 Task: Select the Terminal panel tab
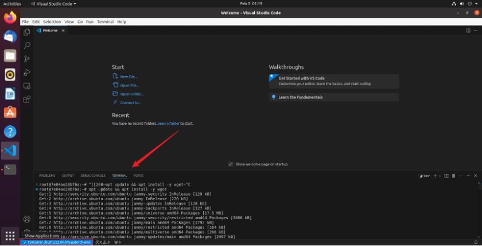tap(119, 176)
